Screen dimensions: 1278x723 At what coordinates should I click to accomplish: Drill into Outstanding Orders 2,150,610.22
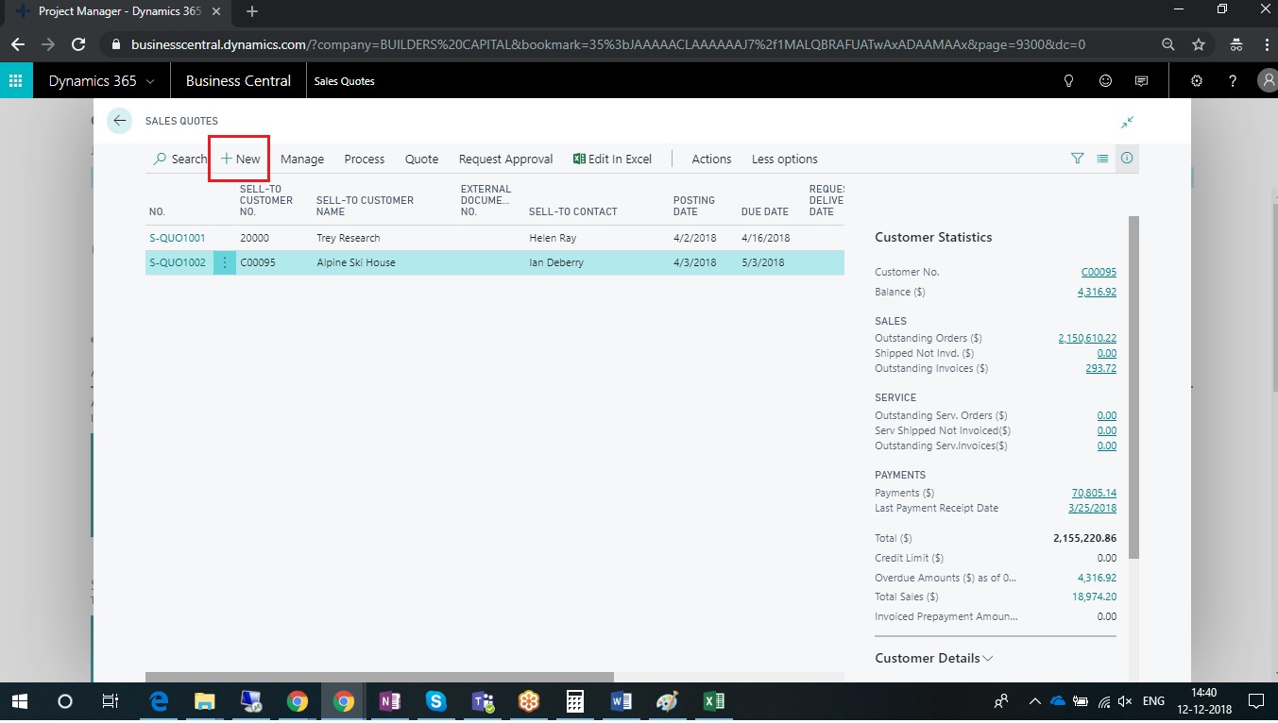[x=1087, y=338]
